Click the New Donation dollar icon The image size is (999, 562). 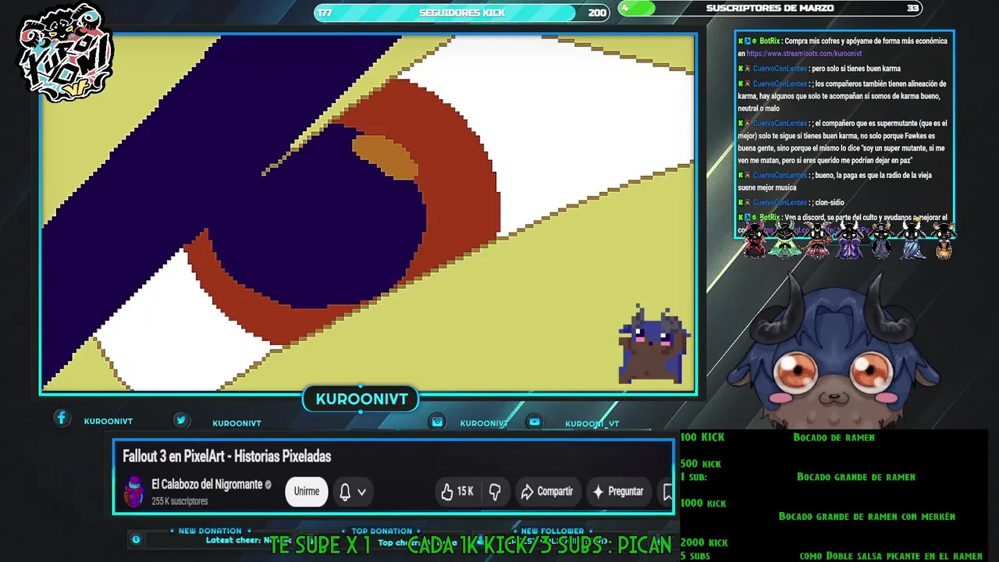tap(136, 539)
